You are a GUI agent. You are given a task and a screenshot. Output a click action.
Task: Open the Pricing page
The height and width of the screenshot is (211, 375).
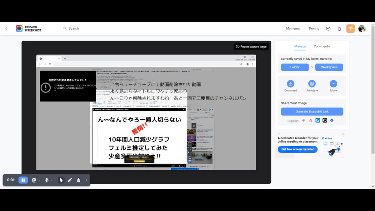click(x=314, y=29)
